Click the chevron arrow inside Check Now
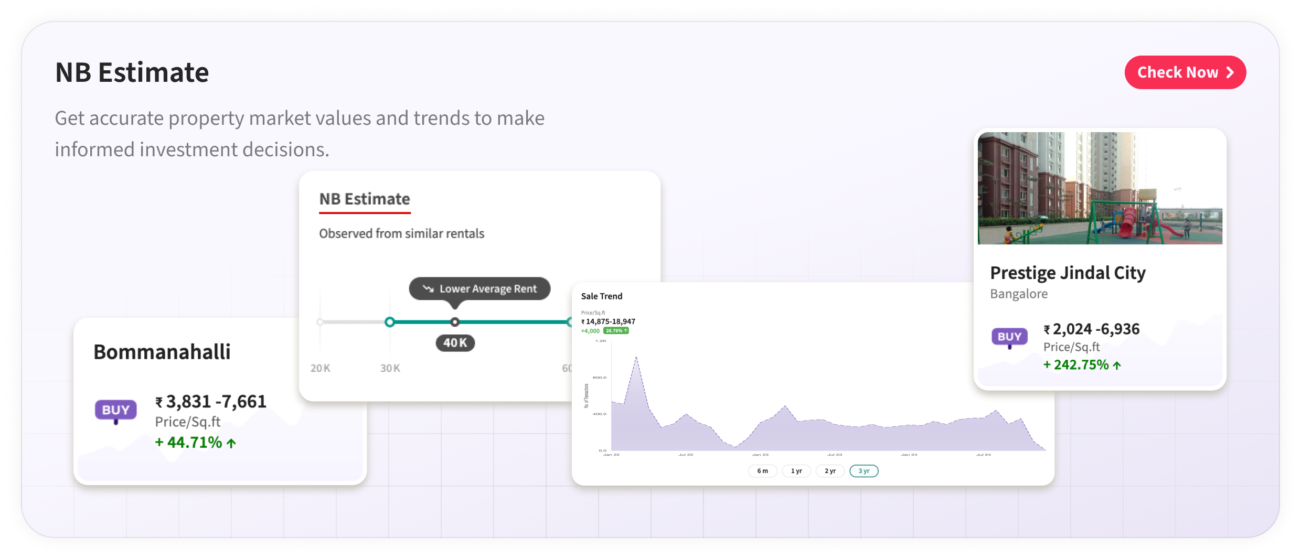 [1230, 72]
